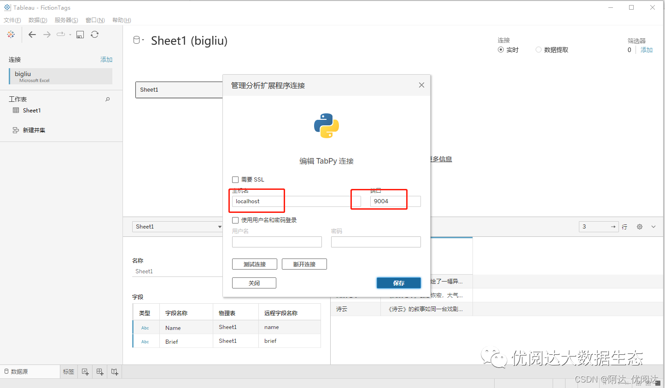Open dropdown beside auto-update icon

pyautogui.click(x=70, y=35)
